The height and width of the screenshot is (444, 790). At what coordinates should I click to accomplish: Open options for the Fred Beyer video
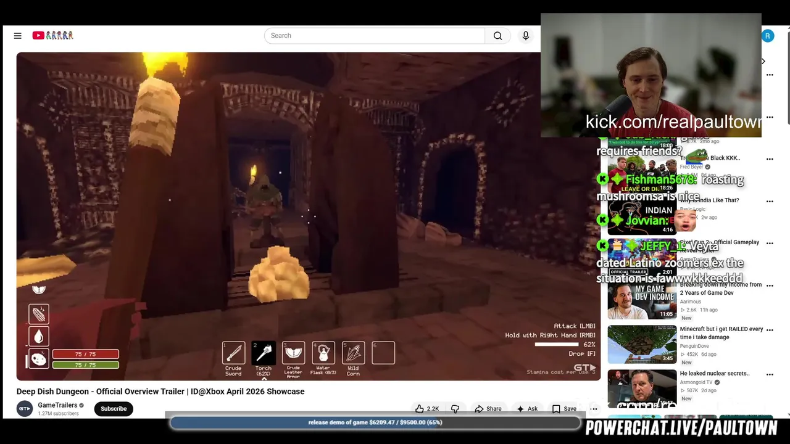click(770, 159)
